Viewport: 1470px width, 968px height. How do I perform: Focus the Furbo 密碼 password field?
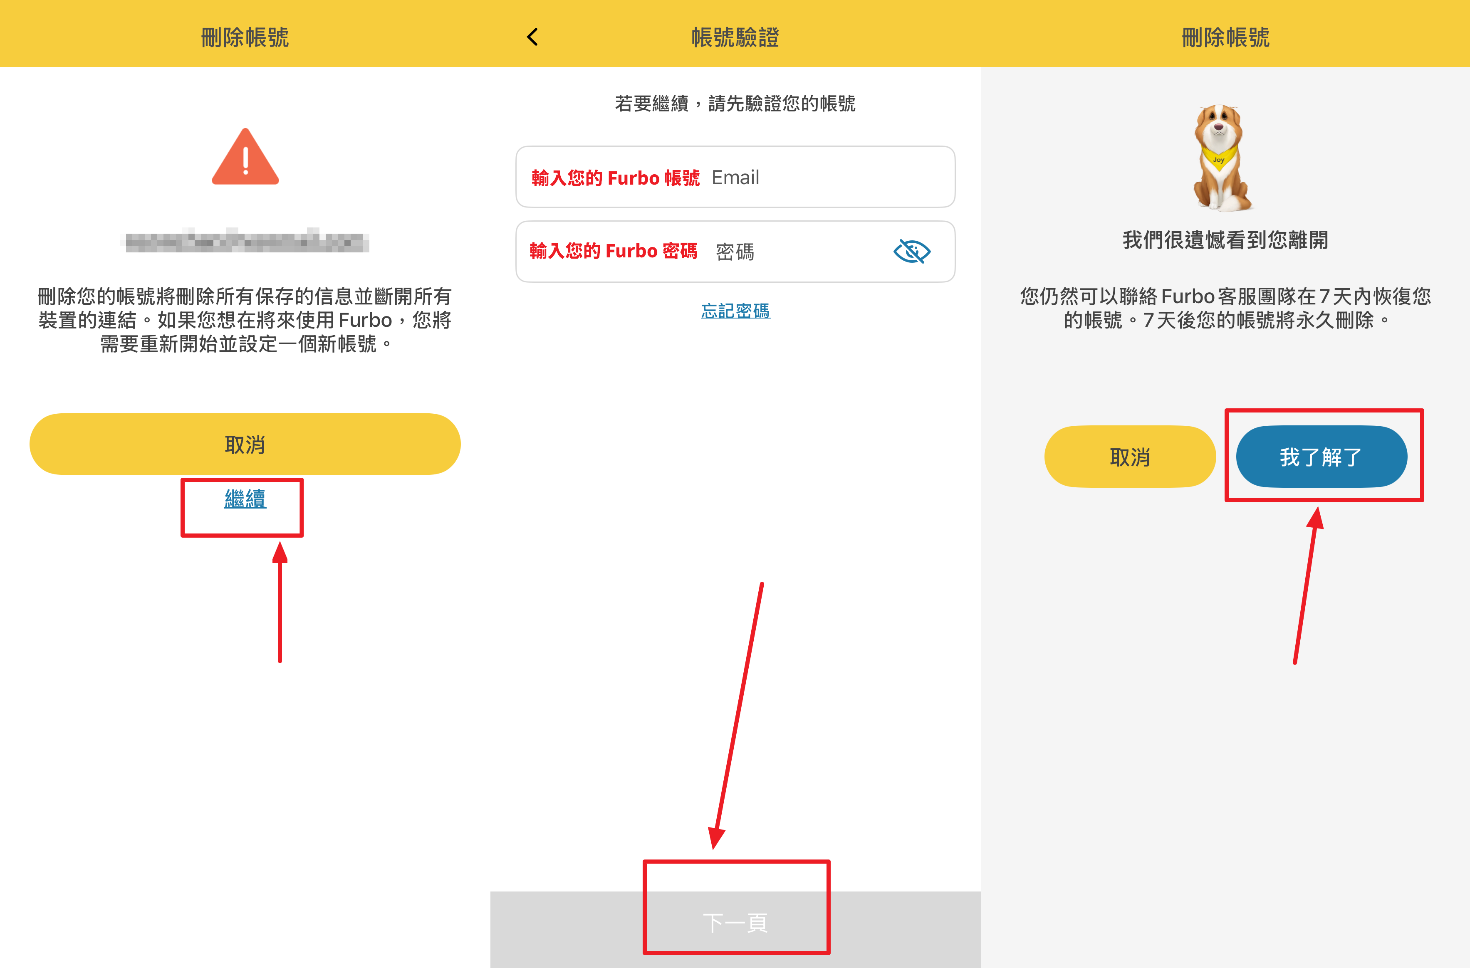[735, 251]
